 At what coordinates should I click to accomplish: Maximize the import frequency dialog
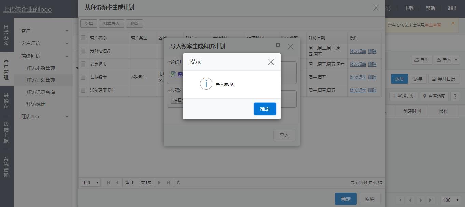[x=278, y=45]
